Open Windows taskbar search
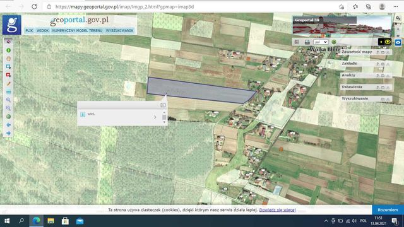This screenshot has width=404, height=227. [x=21, y=221]
